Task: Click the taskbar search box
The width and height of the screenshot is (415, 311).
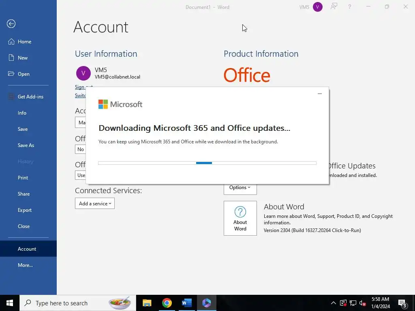Action: 78,303
